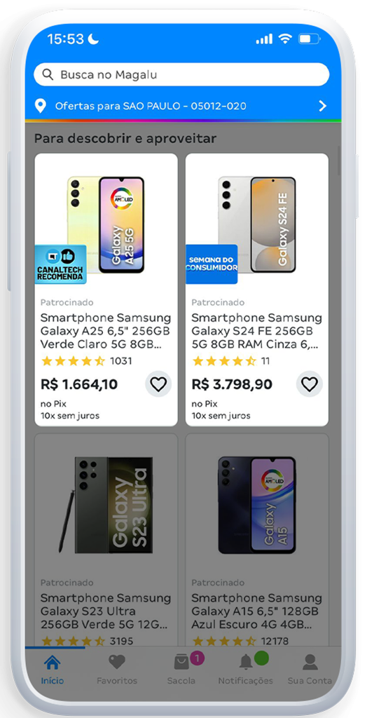Favorite the Galaxy S24 FE with heart icon
Image resolution: width=365 pixels, height=718 pixels.
pos(309,384)
